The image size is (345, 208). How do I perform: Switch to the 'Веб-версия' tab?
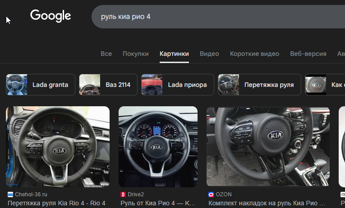308,54
